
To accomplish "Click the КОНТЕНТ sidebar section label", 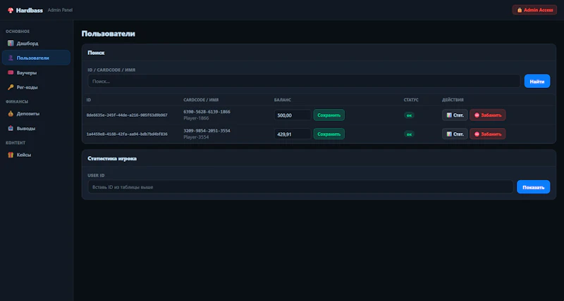I will [x=16, y=143].
